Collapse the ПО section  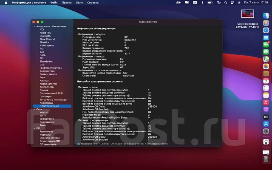coord(34,128)
